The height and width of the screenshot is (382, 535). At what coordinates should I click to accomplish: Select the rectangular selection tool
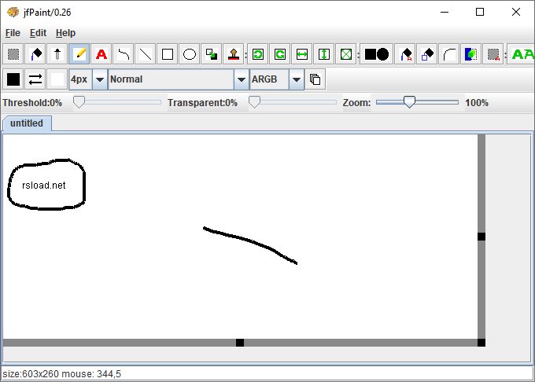(13, 54)
